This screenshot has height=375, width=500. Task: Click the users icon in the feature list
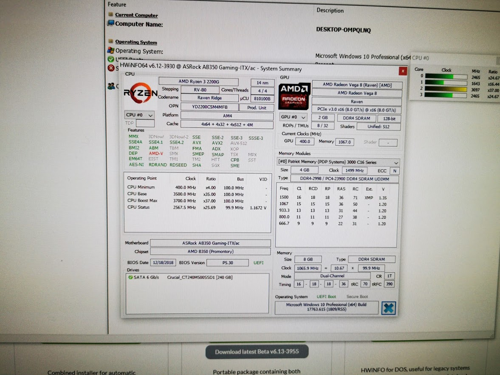tap(111, 86)
